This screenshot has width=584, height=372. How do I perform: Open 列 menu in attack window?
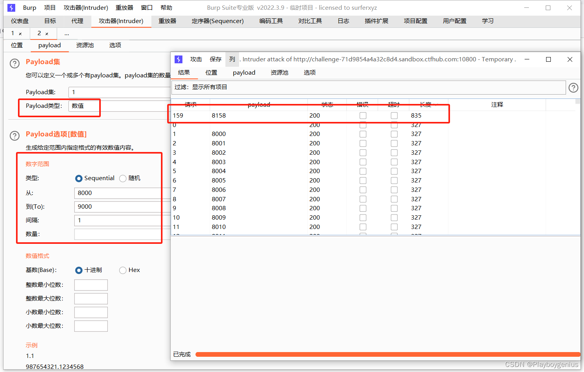coord(232,59)
